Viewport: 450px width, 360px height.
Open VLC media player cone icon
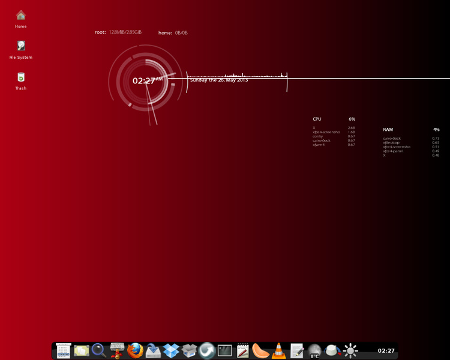278,350
